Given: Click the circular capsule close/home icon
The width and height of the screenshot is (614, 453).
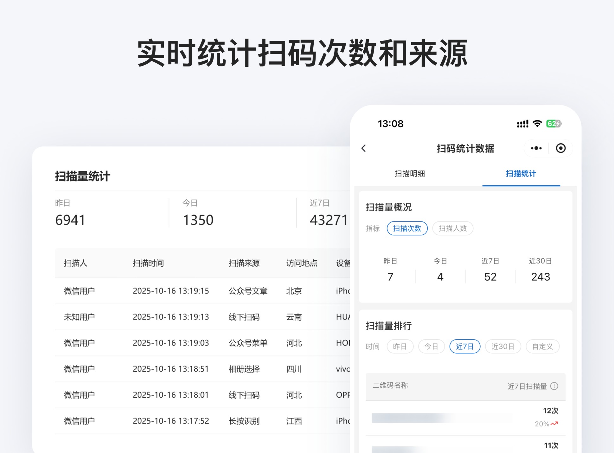Looking at the screenshot, I should point(560,148).
